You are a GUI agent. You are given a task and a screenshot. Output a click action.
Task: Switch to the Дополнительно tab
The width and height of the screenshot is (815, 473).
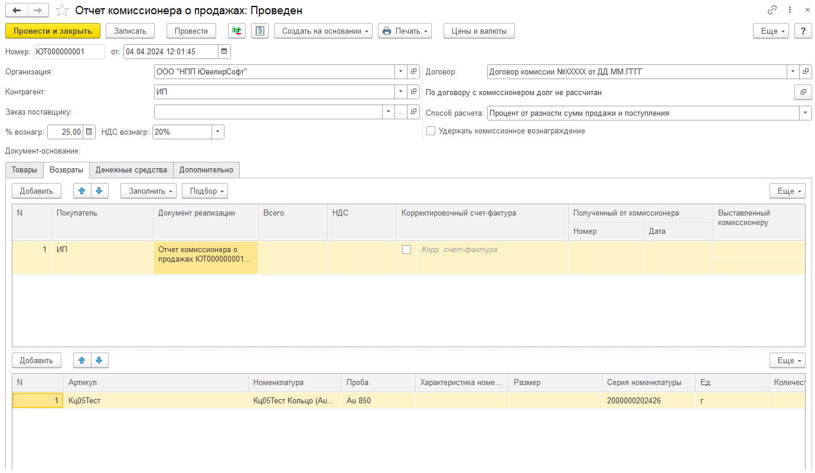tap(207, 170)
